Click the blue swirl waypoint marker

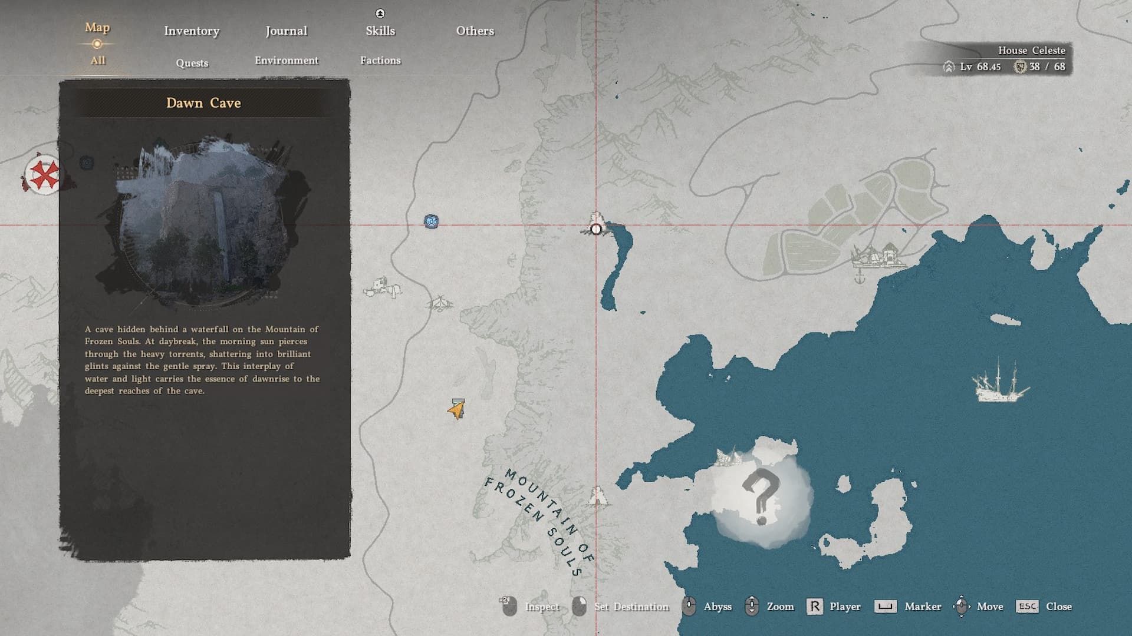point(431,221)
